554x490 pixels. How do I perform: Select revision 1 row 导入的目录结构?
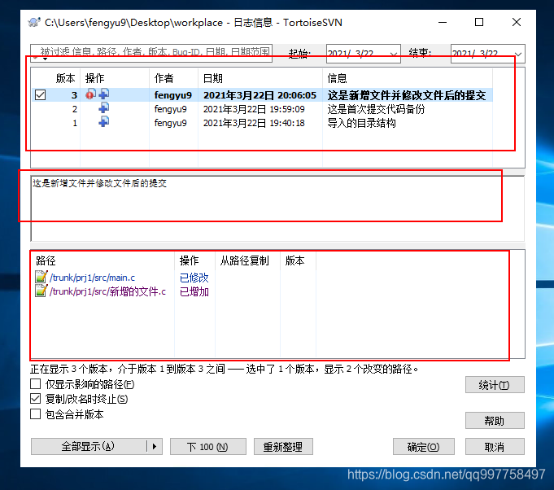pyautogui.click(x=262, y=123)
